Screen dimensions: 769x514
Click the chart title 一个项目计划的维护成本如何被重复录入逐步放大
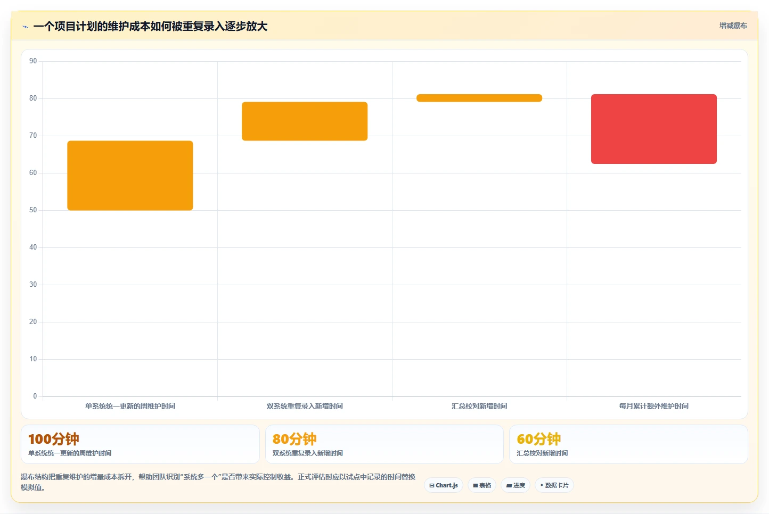point(150,26)
